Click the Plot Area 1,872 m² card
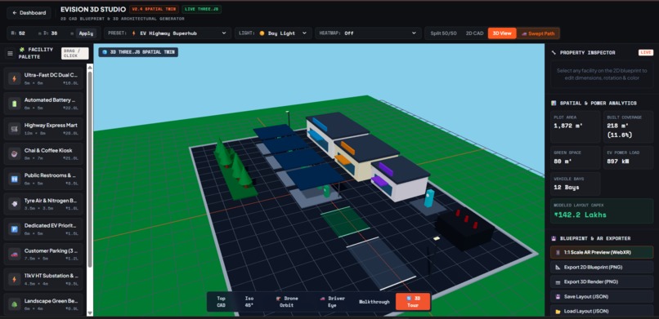The height and width of the screenshot is (319, 659). tap(576, 127)
